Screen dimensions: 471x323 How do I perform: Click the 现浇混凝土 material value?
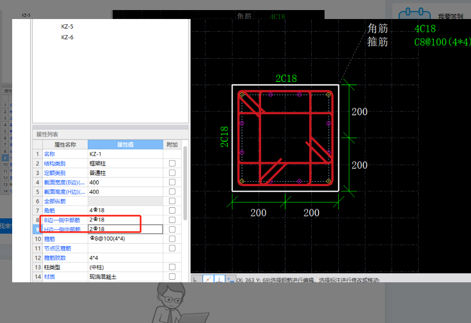(125, 276)
